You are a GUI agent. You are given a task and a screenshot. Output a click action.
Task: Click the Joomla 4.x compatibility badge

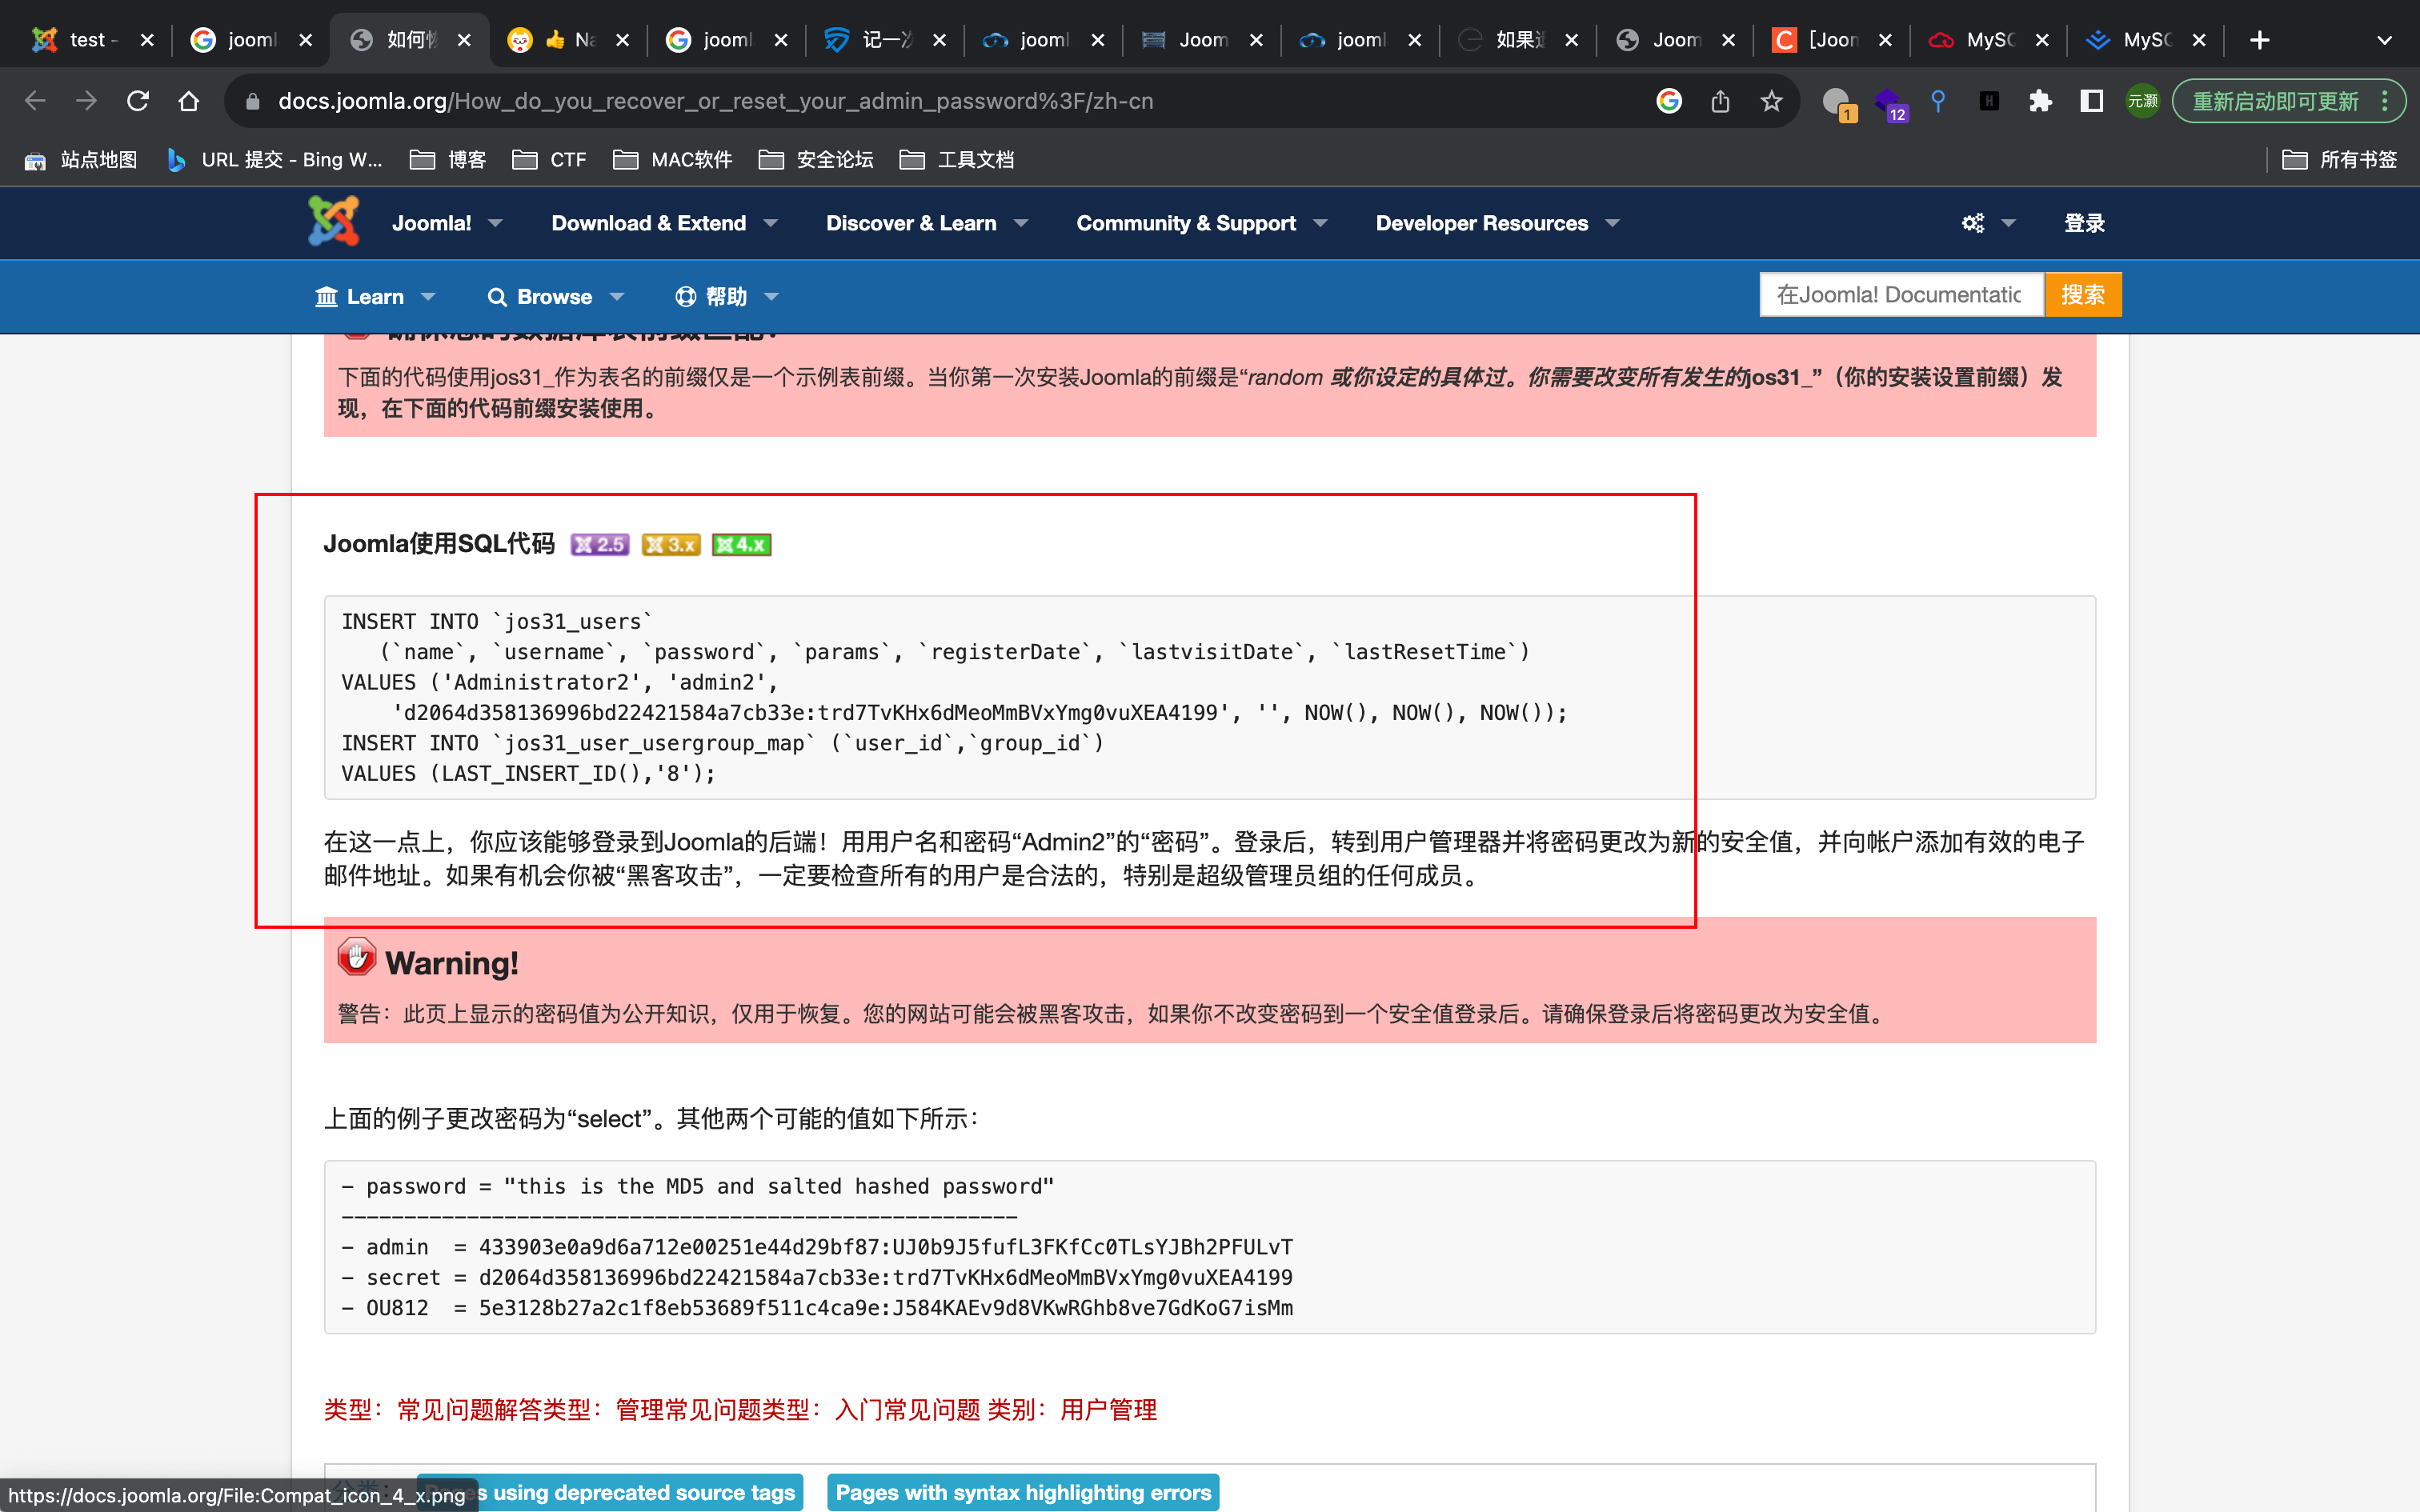[741, 545]
